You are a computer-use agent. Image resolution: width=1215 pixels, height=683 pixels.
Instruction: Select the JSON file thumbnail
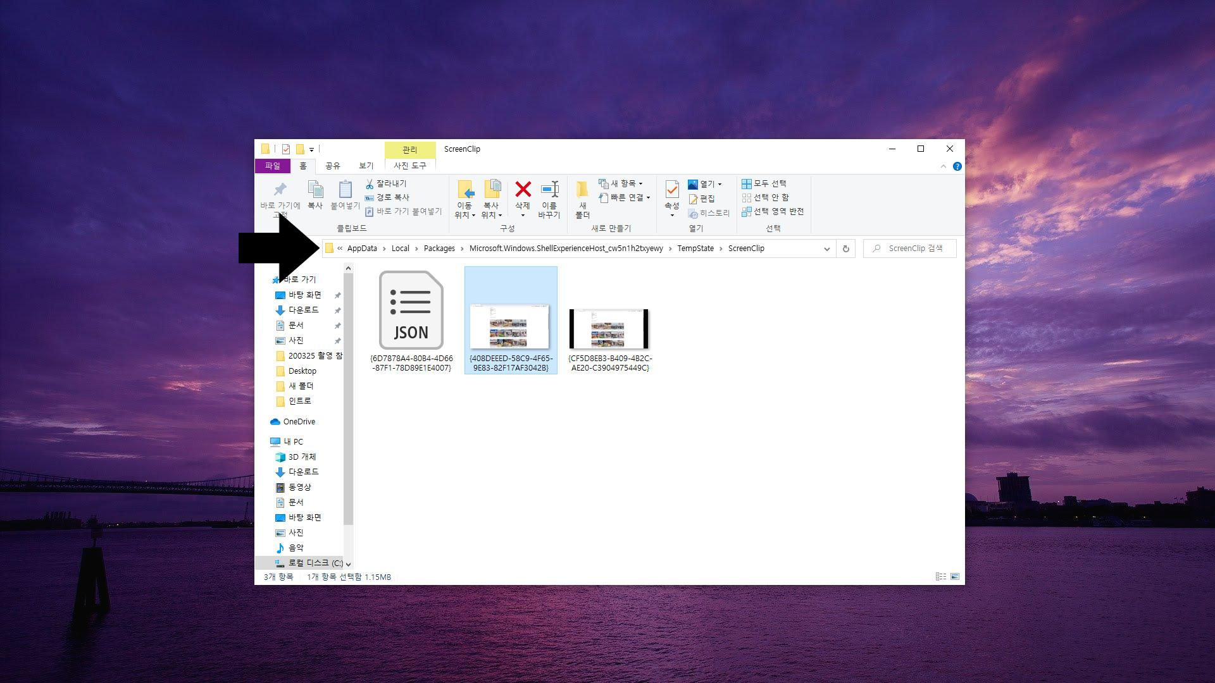[411, 311]
